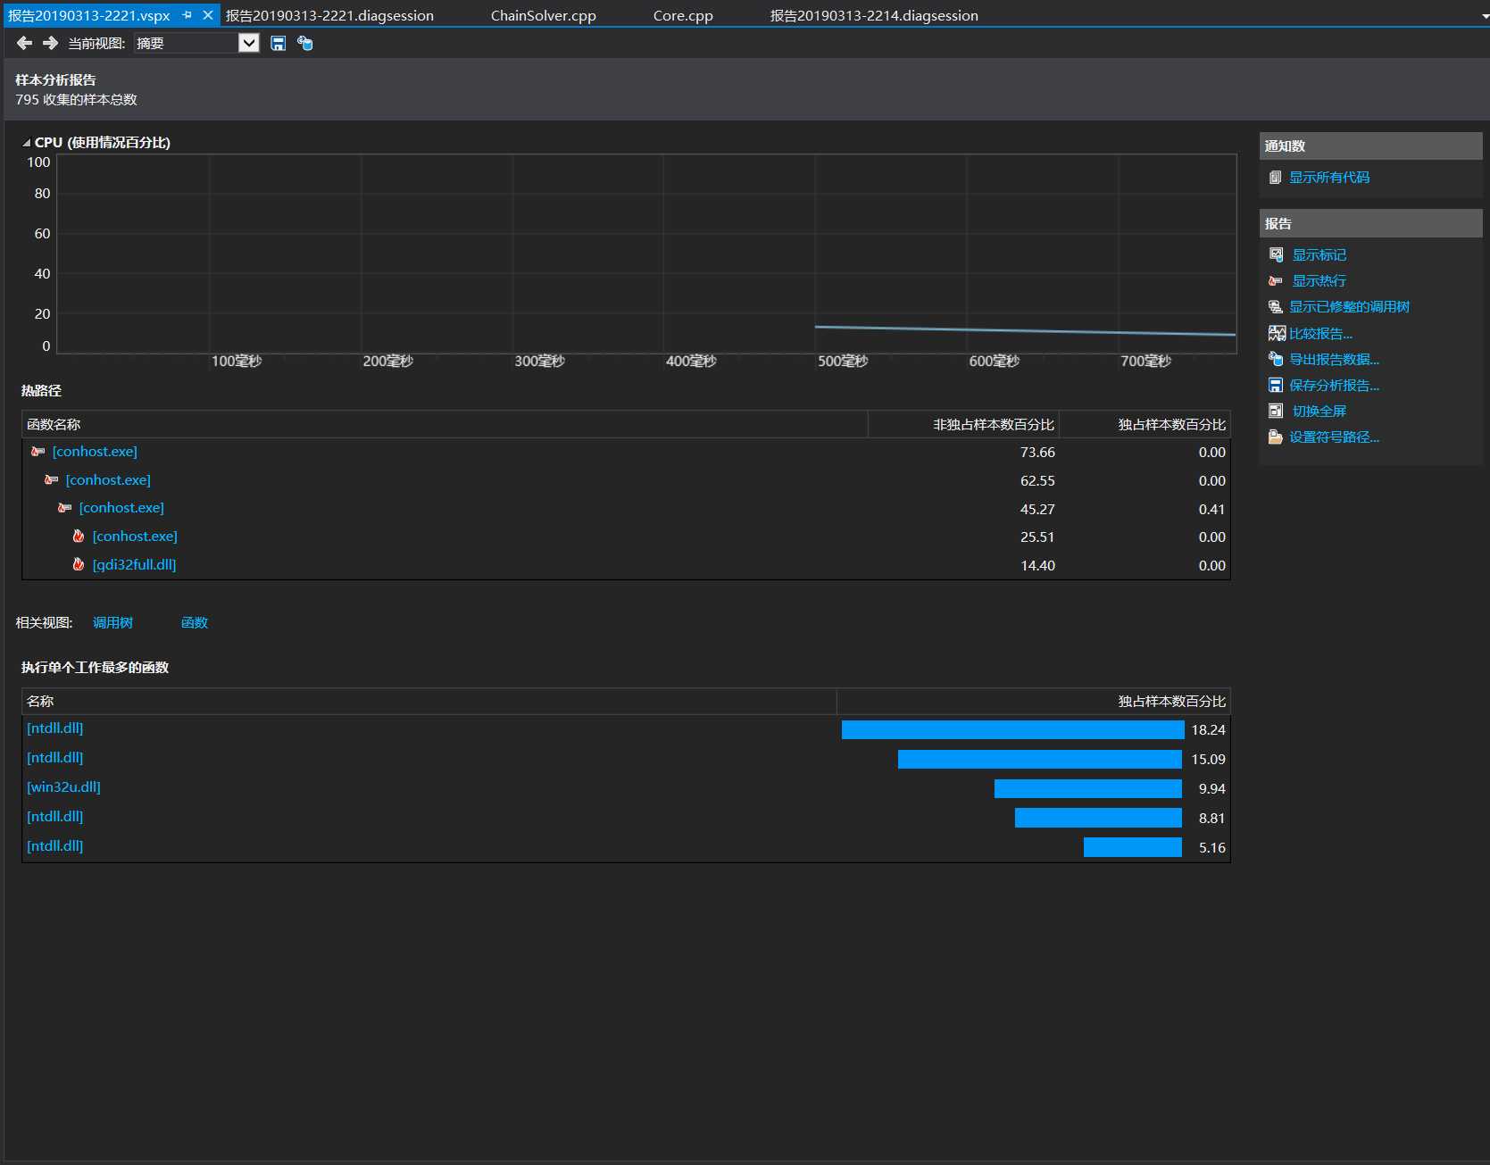Click the 5.16 blue sample bar
The width and height of the screenshot is (1490, 1165).
(x=1133, y=848)
